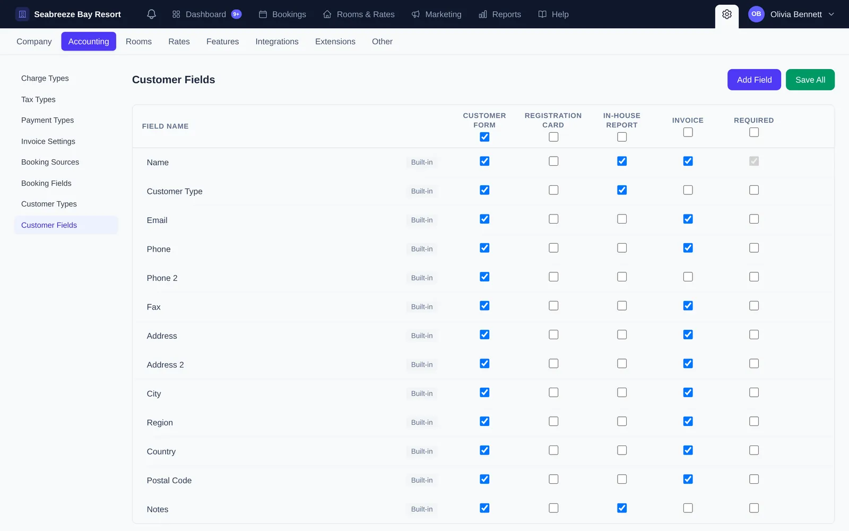The height and width of the screenshot is (531, 849).
Task: Check Registration Card for the Region field
Action: (x=553, y=422)
